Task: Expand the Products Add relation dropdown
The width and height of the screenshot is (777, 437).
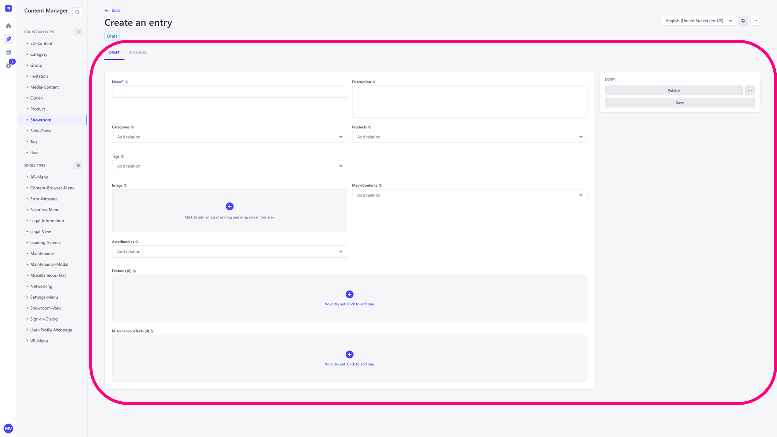Action: coord(469,137)
